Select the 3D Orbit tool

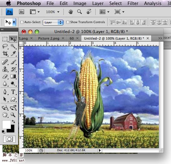coord(13,107)
